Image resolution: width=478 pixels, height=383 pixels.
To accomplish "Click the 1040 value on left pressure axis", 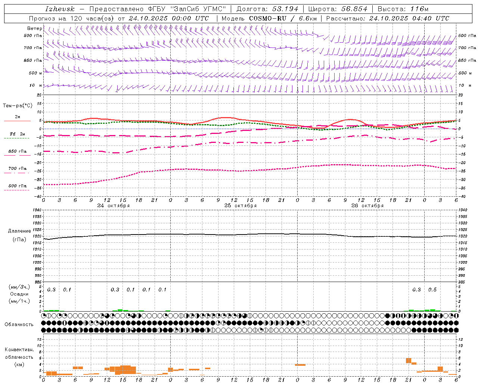I will (37, 210).
